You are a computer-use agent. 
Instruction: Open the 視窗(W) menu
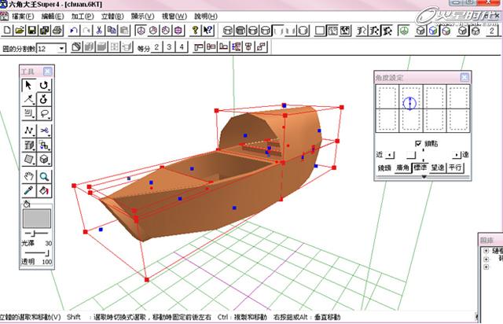(x=174, y=16)
